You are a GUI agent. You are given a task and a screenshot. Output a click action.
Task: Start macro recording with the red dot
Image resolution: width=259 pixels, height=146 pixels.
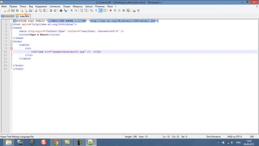[110, 11]
